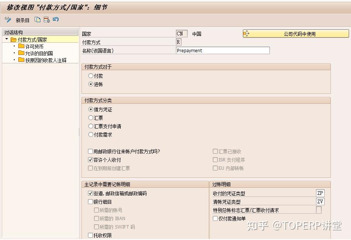Viewport: 351px width, 240px height.
Task: Click the 过帐明细 group header
Action: click(270, 184)
